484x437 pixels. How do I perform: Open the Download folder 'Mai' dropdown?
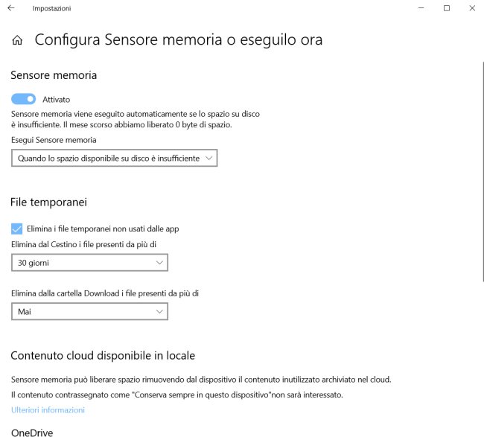click(89, 312)
